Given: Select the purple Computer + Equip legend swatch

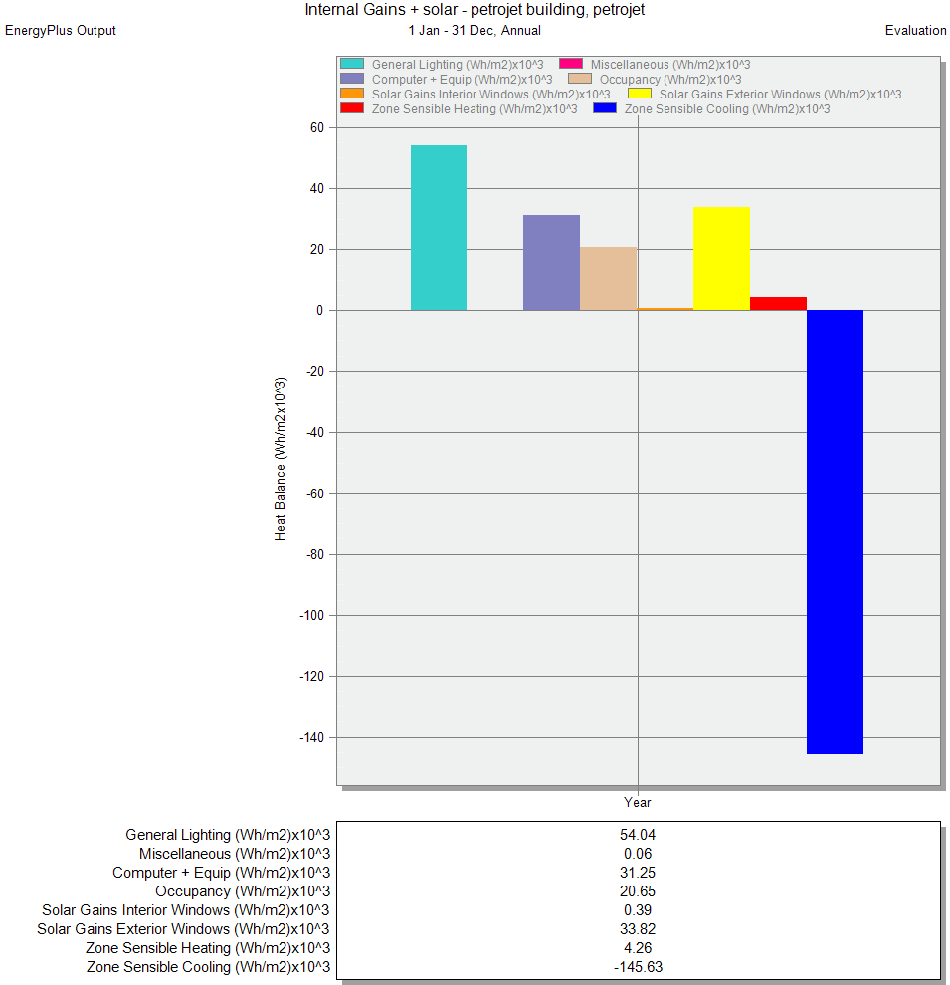Looking at the screenshot, I should tap(352, 79).
